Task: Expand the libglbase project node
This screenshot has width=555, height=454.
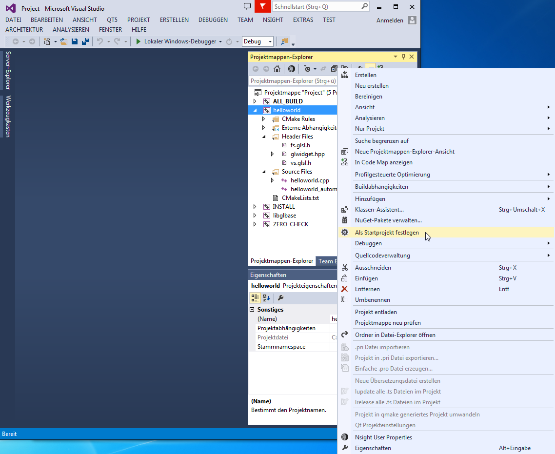Action: click(255, 216)
